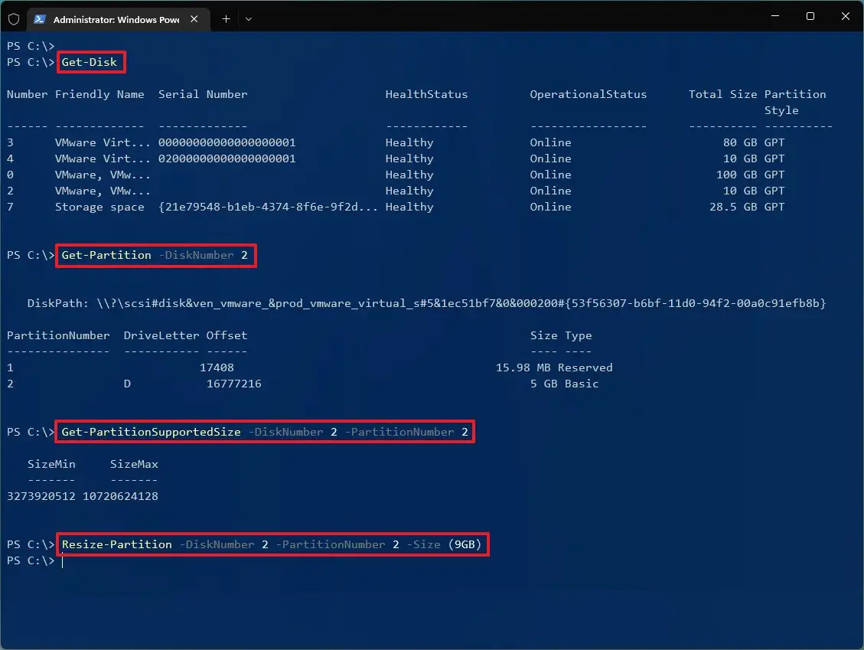Close the Administrator PowerShell tab
The height and width of the screenshot is (650, 864).
tap(194, 18)
